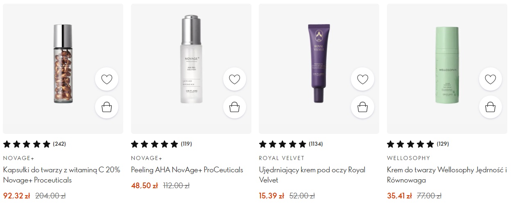The height and width of the screenshot is (207, 511).
Task: Favorite the Peeling AHA NovAge+ product
Action: (235, 79)
